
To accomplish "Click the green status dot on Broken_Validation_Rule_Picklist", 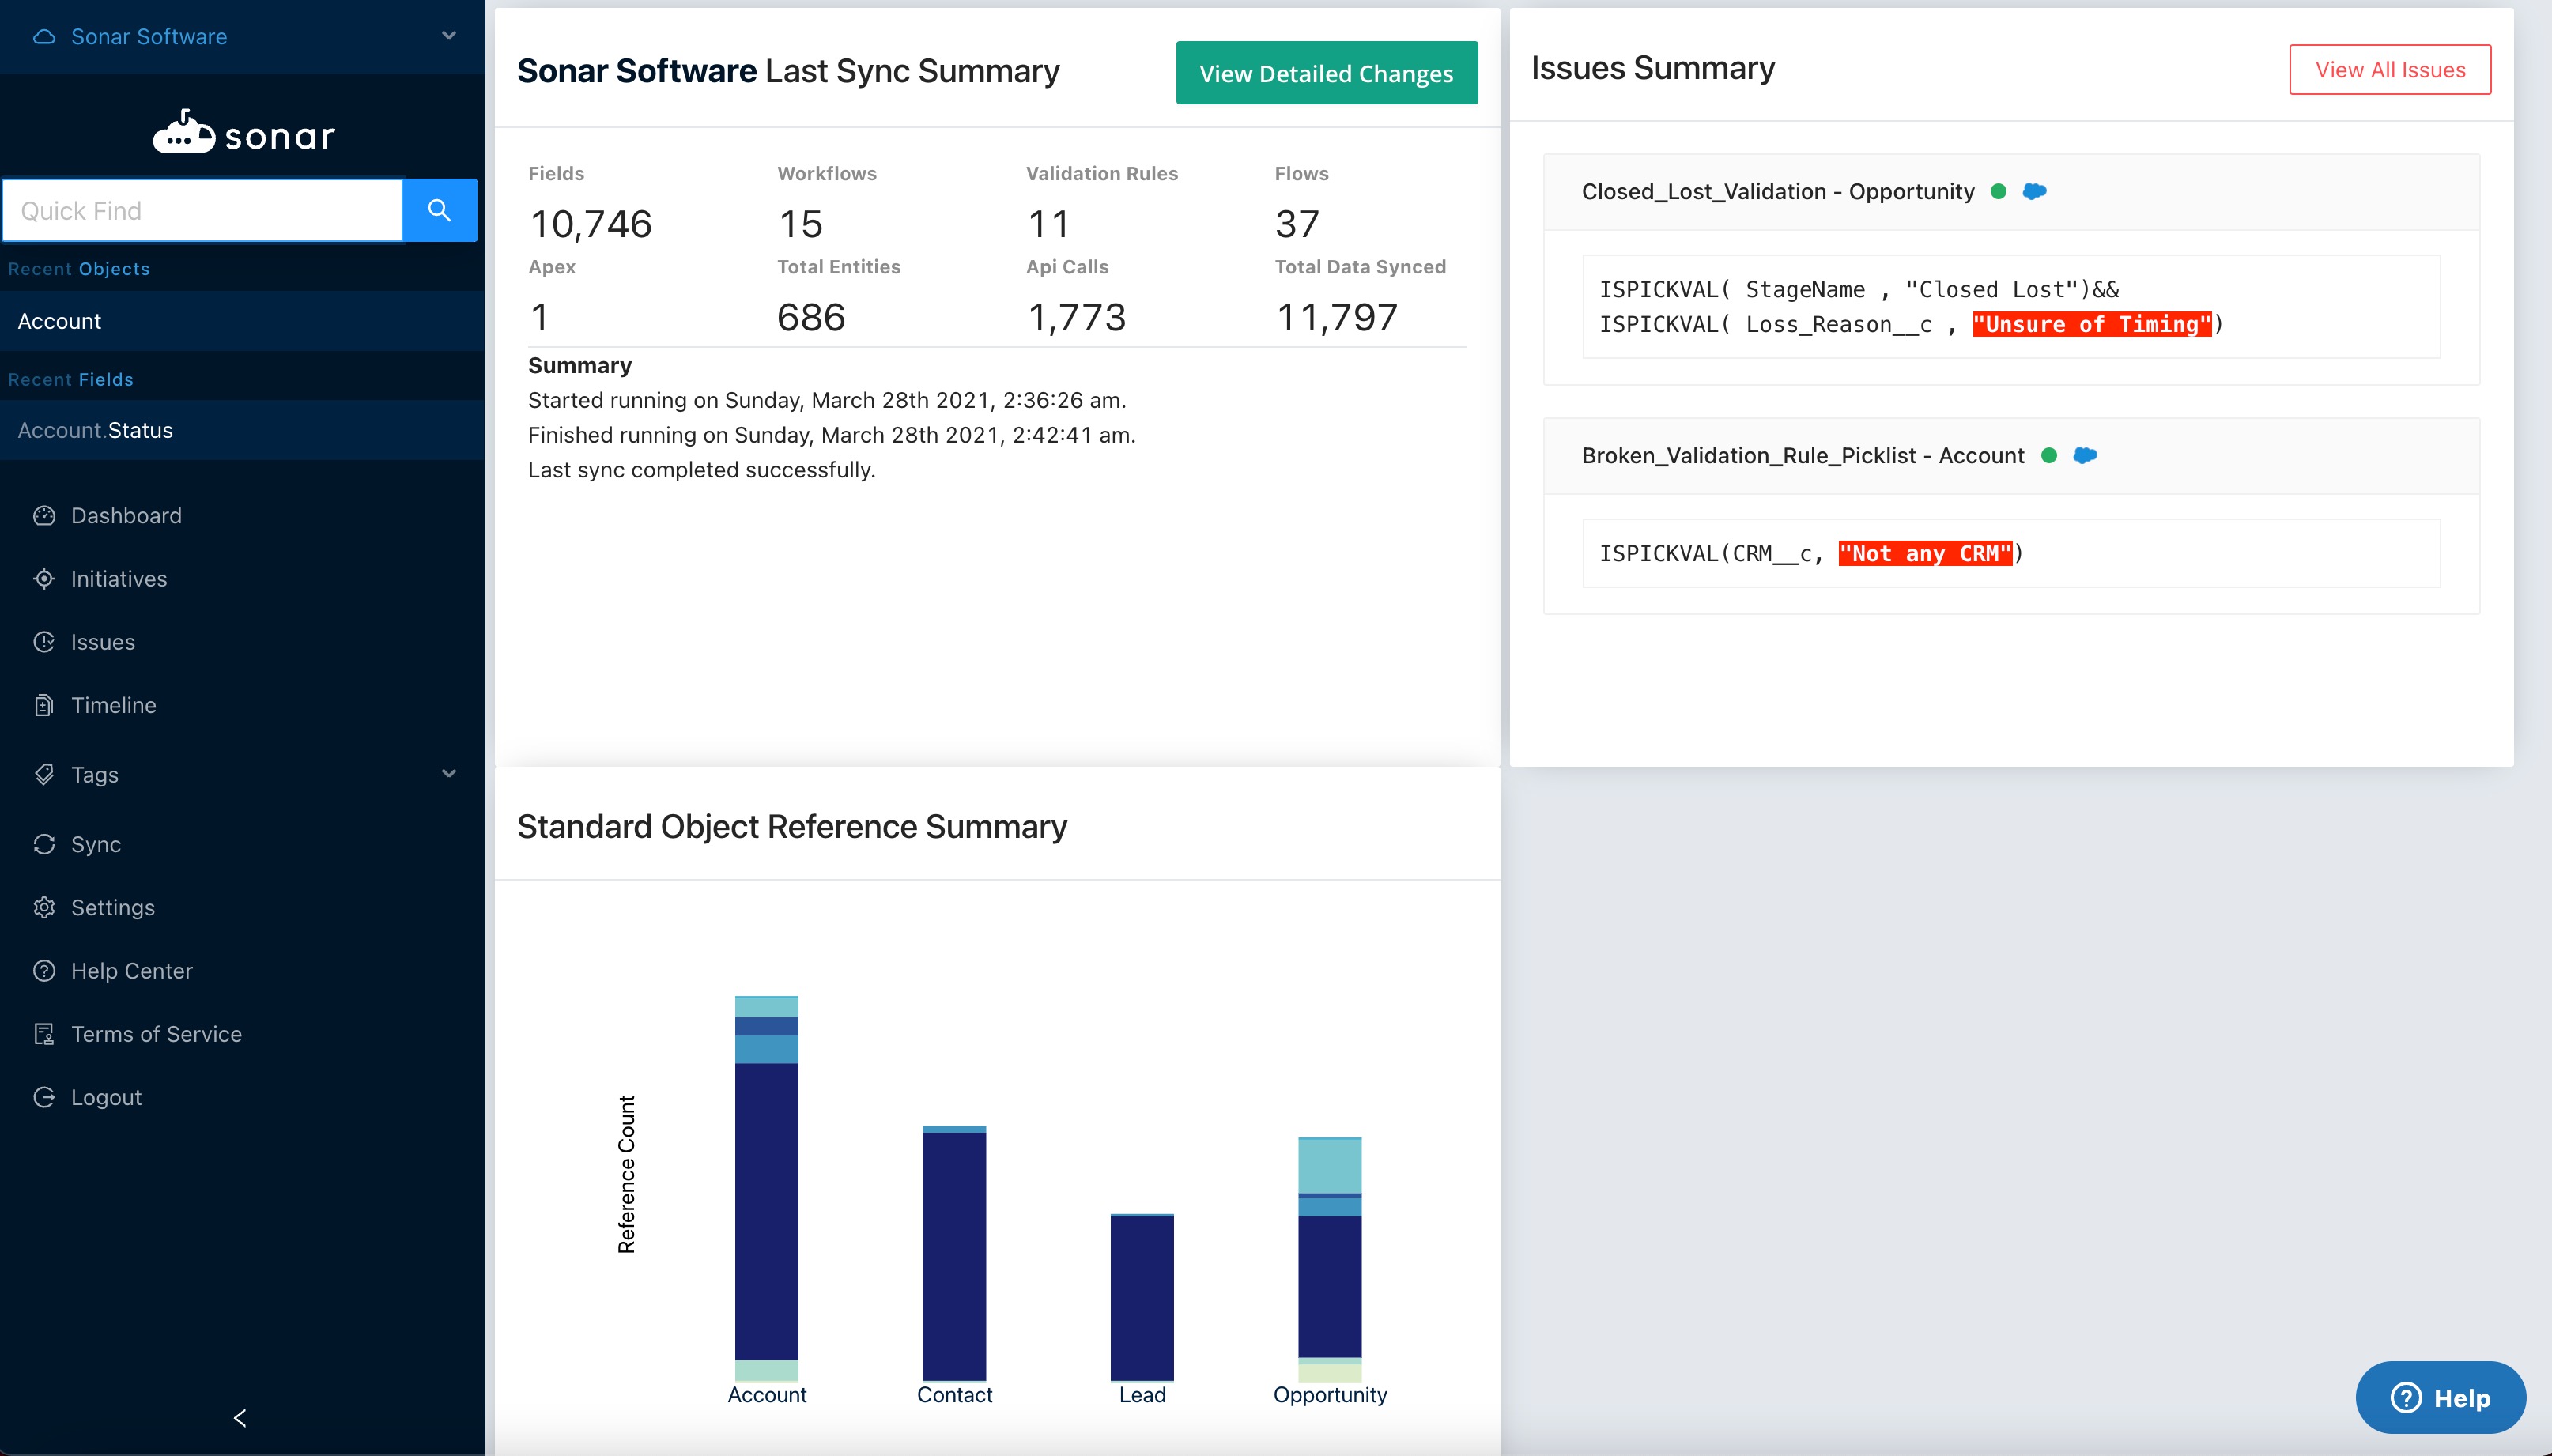I will pyautogui.click(x=2049, y=455).
